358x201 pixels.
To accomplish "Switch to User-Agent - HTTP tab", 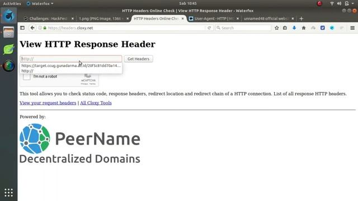I will click(x=214, y=18).
